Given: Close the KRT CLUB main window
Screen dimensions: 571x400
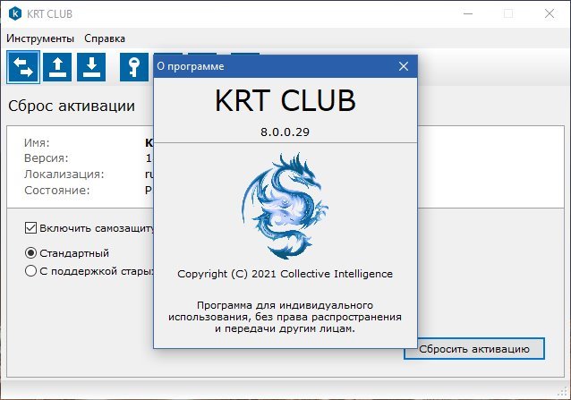Looking at the screenshot, I should click(550, 13).
